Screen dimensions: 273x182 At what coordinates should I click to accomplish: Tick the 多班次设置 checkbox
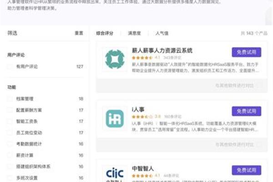(10, 178)
